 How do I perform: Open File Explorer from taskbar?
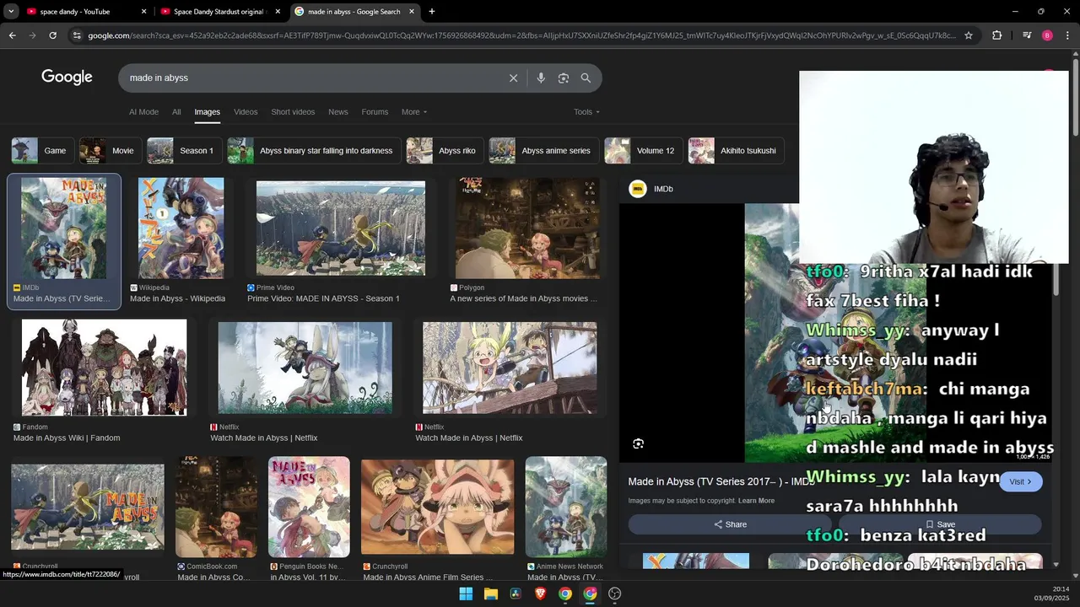pyautogui.click(x=490, y=594)
